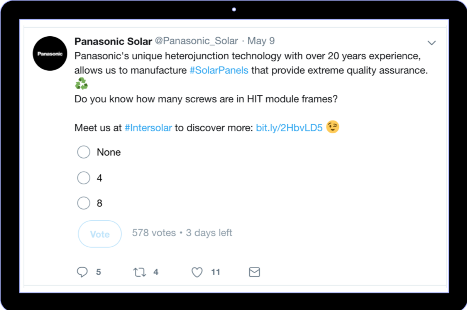Click the "578 votes" poll count text
This screenshot has height=310, width=467.
[154, 233]
